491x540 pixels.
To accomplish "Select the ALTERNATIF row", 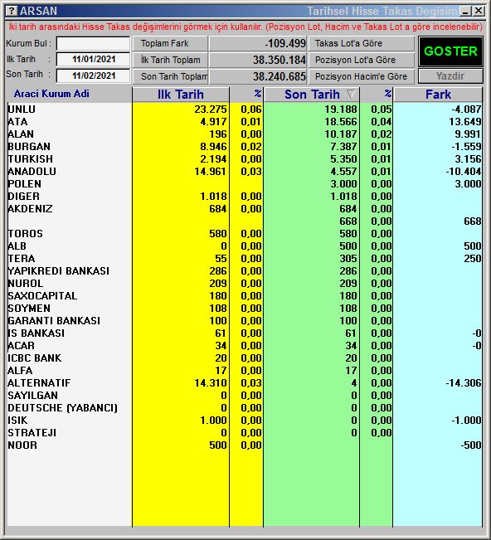I will pyautogui.click(x=245, y=383).
